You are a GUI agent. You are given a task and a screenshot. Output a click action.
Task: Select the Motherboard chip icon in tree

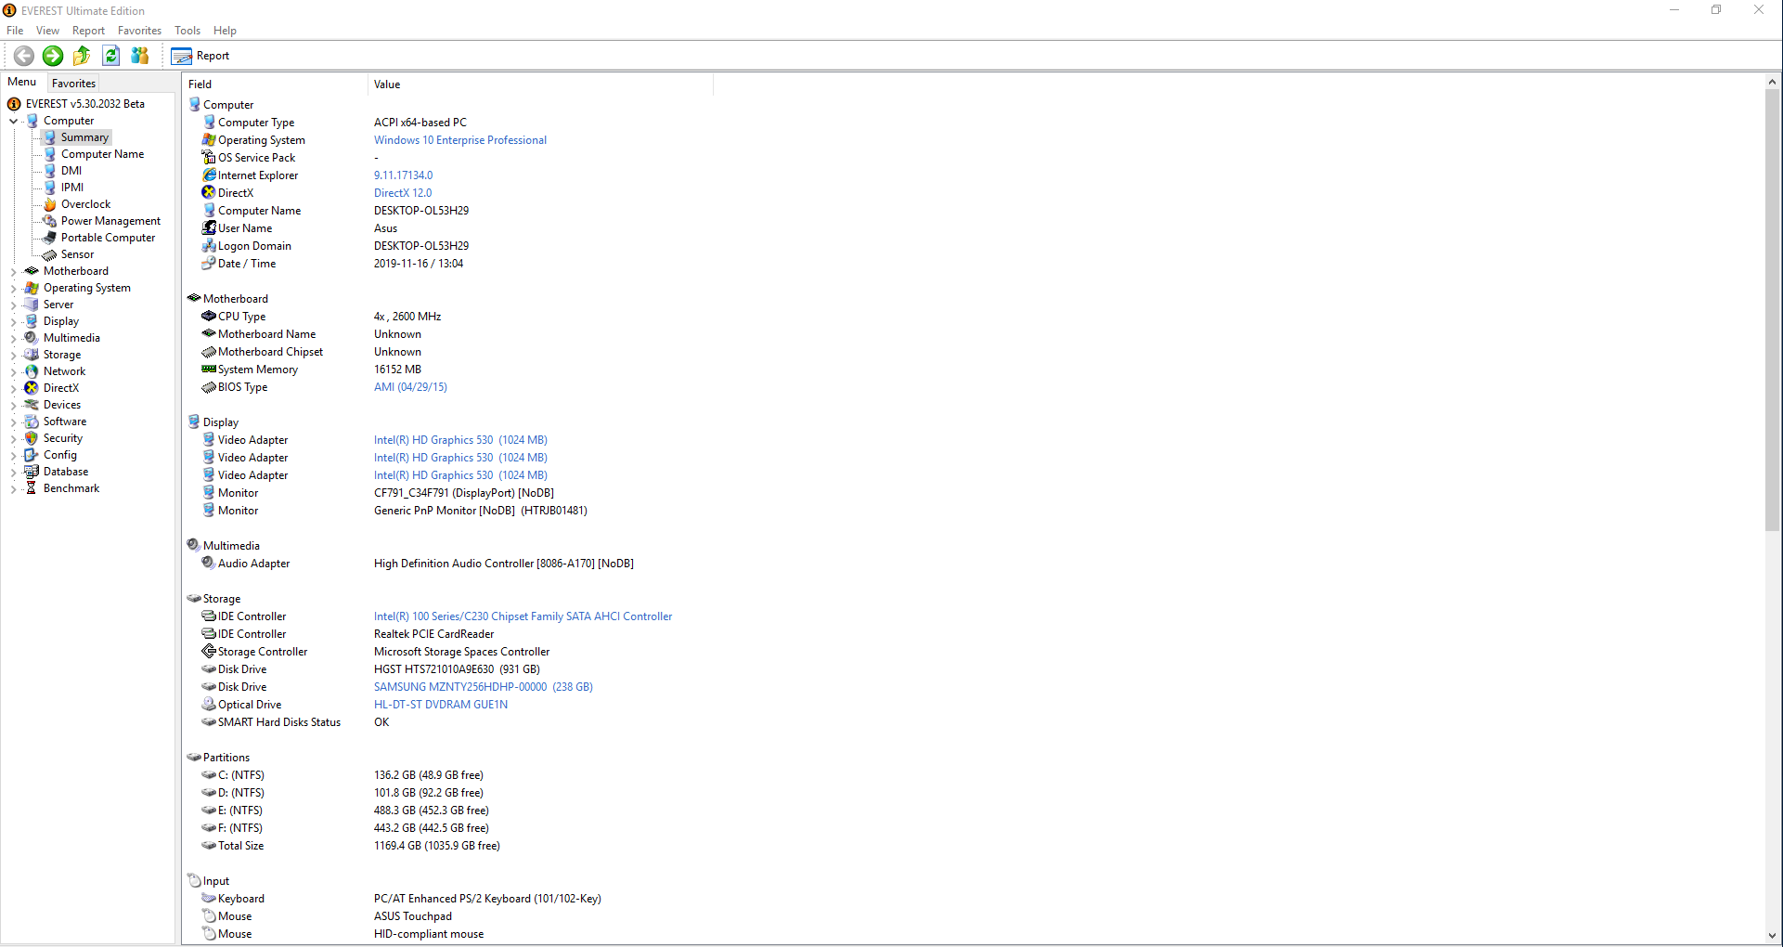(x=32, y=271)
